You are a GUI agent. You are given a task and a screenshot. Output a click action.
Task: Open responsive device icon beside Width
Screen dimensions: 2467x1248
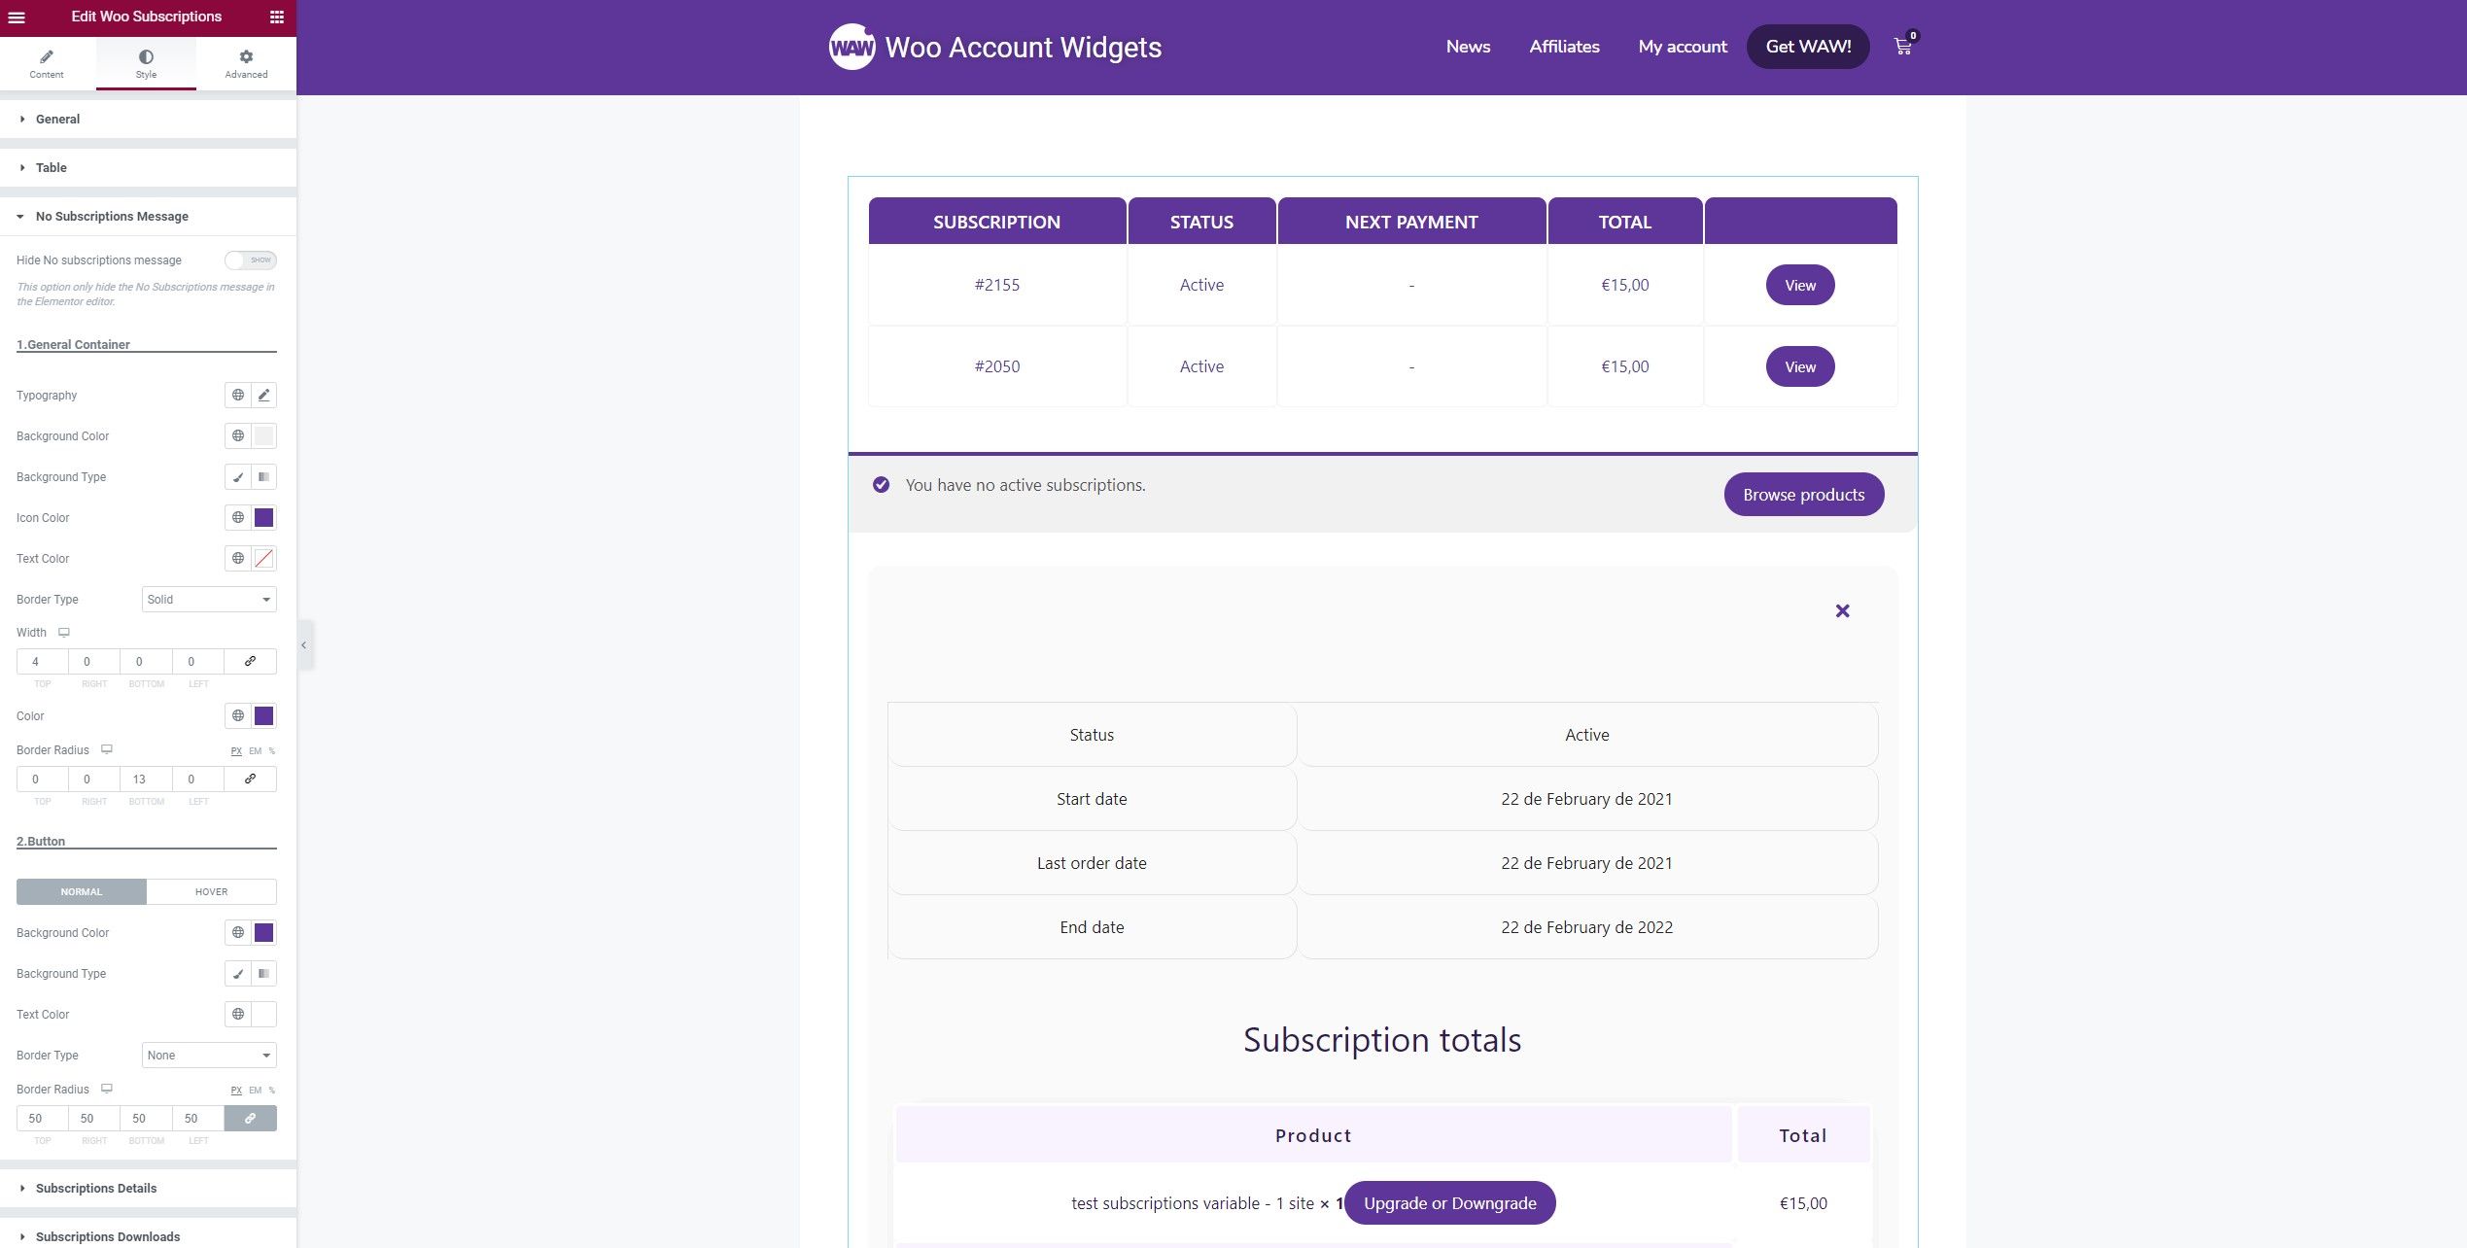pos(64,633)
